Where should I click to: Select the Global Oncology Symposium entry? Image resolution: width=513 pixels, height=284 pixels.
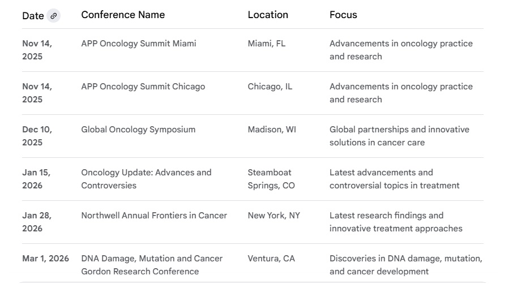(138, 130)
